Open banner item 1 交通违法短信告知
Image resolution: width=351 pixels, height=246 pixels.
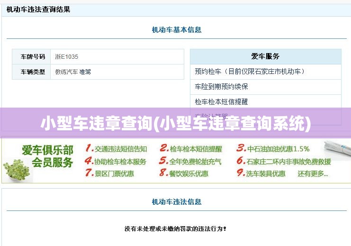pyautogui.click(x=116, y=149)
